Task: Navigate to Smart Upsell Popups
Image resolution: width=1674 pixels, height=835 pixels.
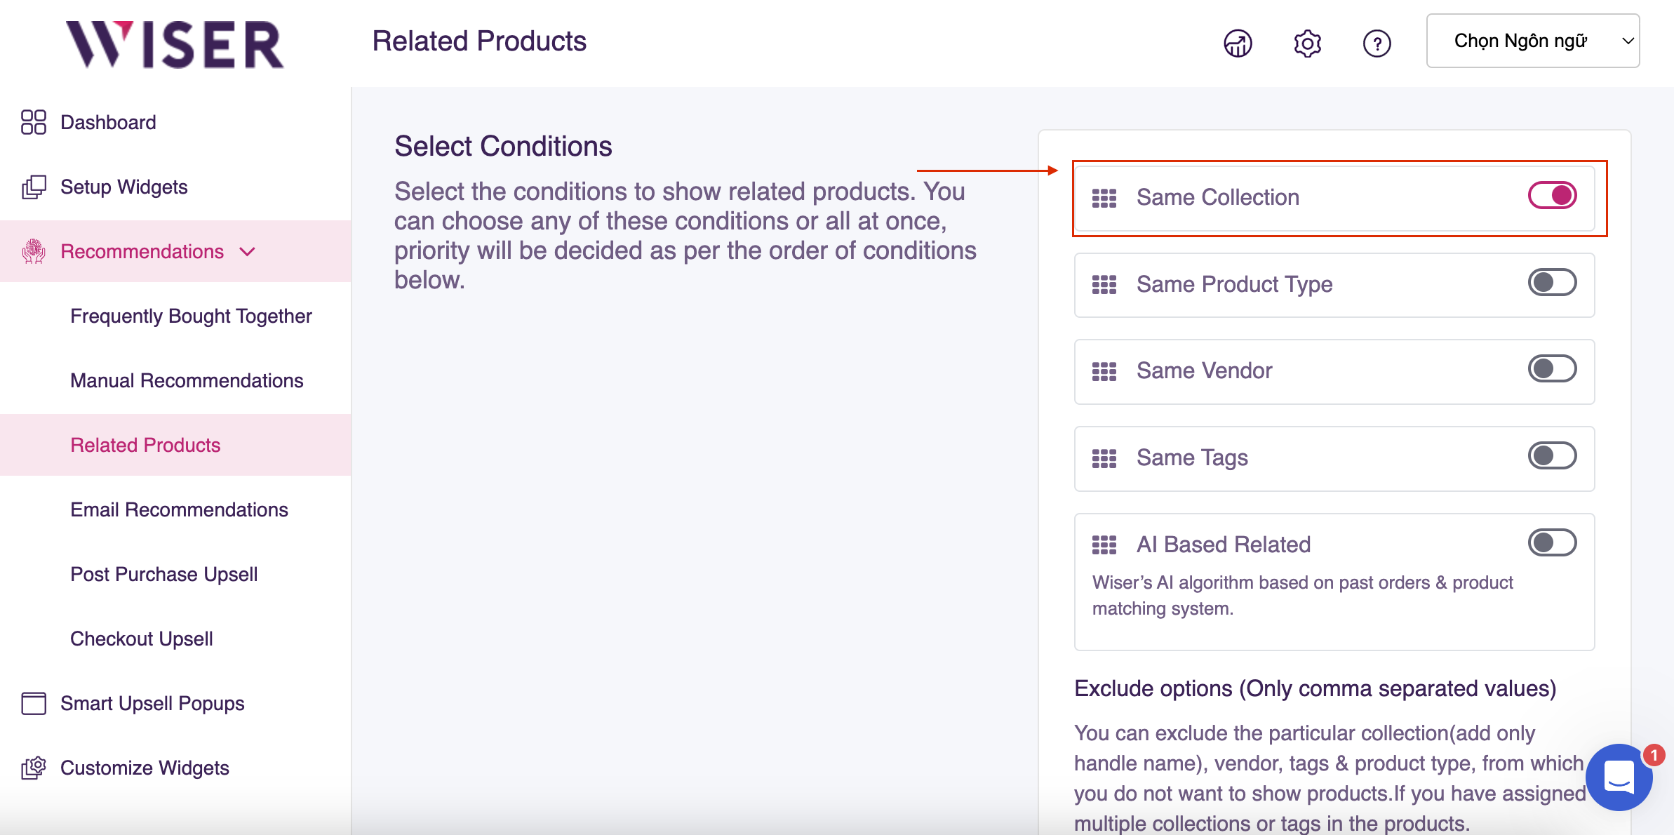Action: tap(152, 704)
